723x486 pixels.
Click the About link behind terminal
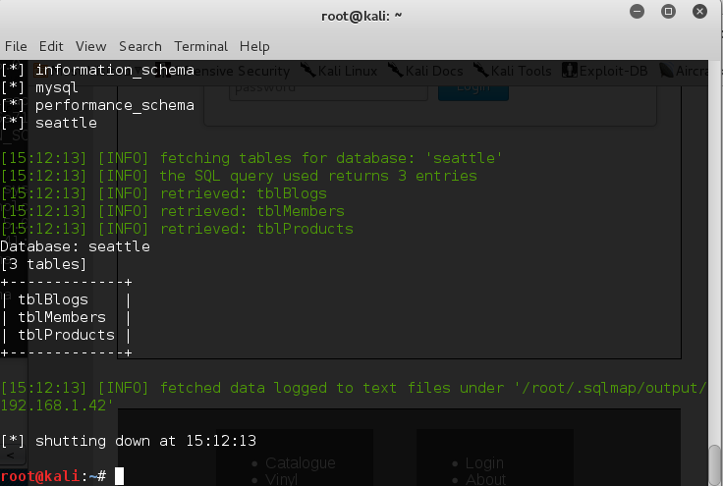point(485,479)
